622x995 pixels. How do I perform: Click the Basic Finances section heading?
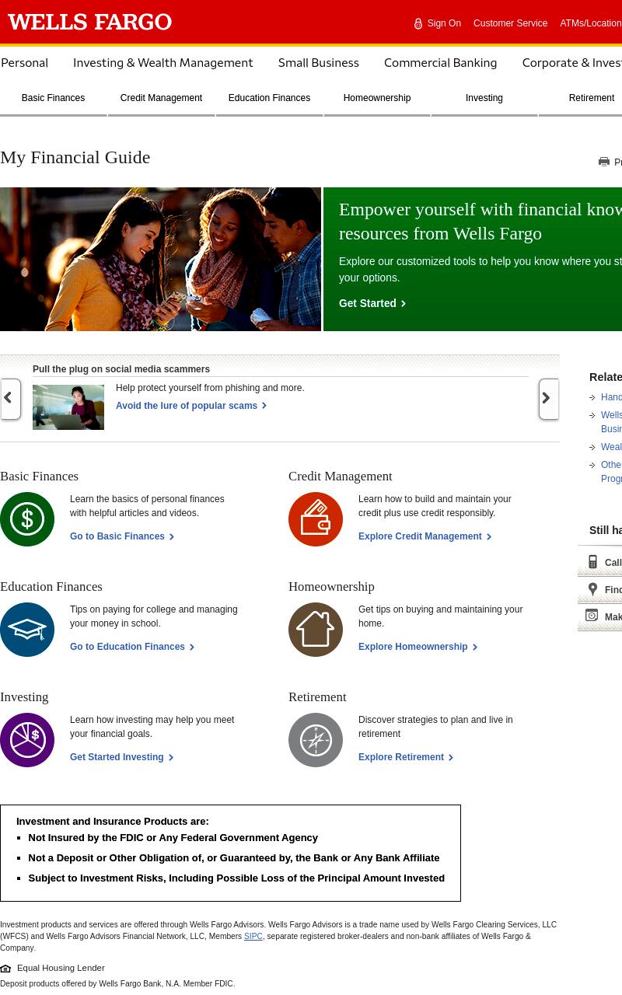click(x=39, y=477)
